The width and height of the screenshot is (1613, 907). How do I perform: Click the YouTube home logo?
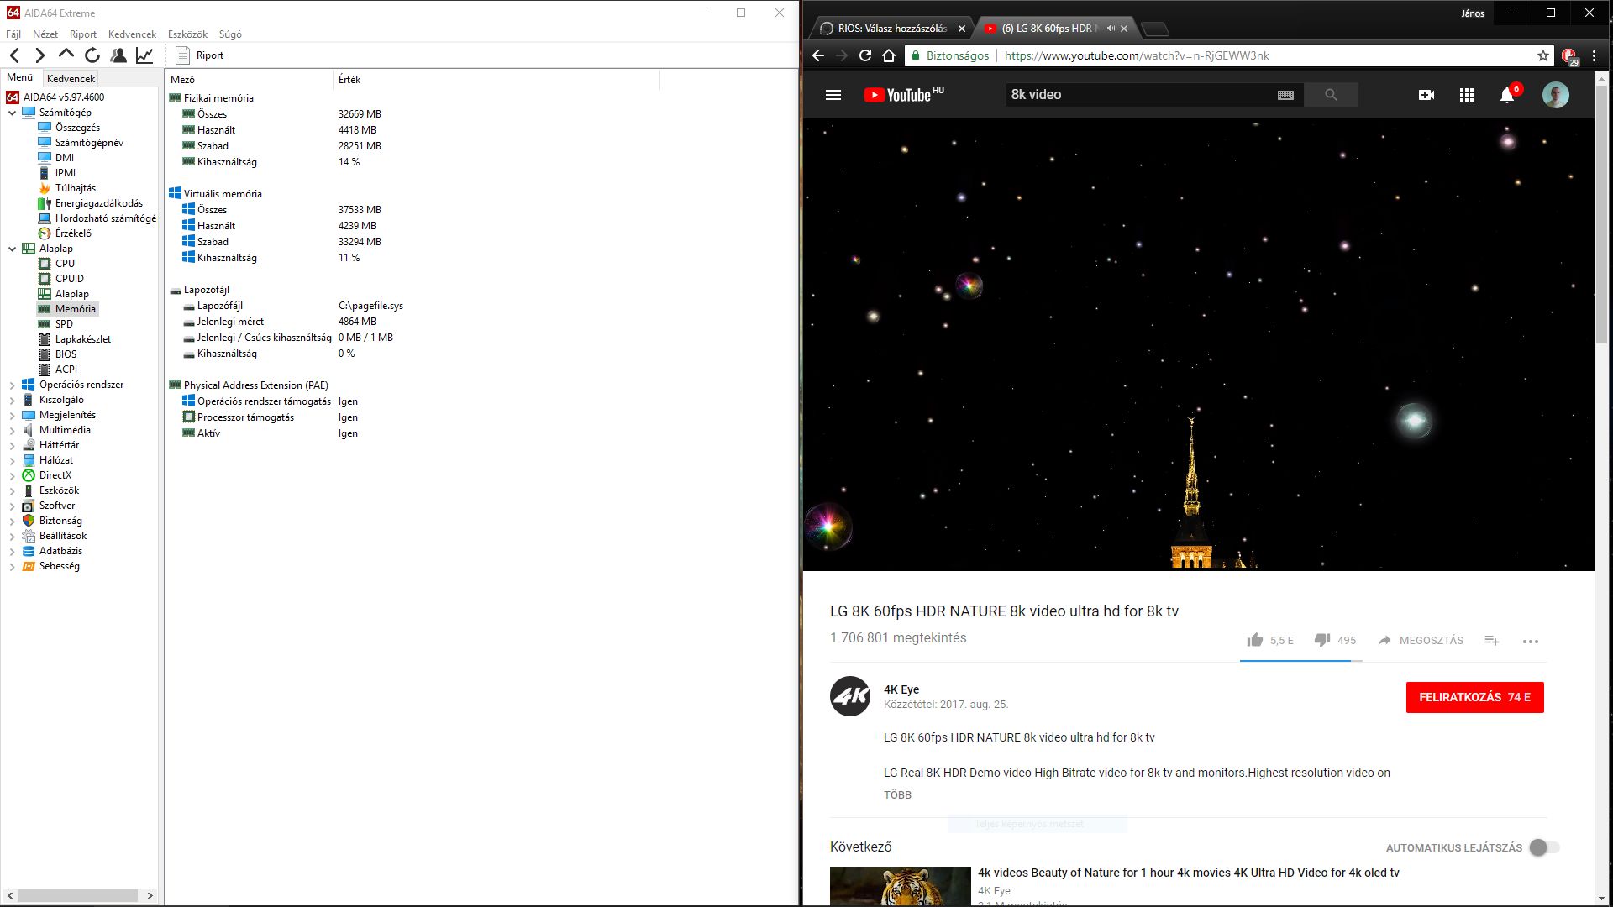[x=903, y=95]
